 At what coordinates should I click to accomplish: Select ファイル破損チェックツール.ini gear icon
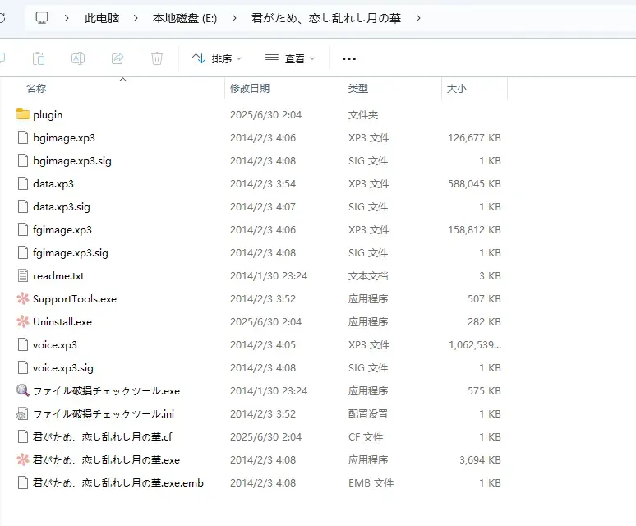coord(22,413)
